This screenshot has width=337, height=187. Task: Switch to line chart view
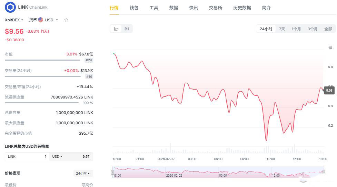pyautogui.click(x=116, y=29)
